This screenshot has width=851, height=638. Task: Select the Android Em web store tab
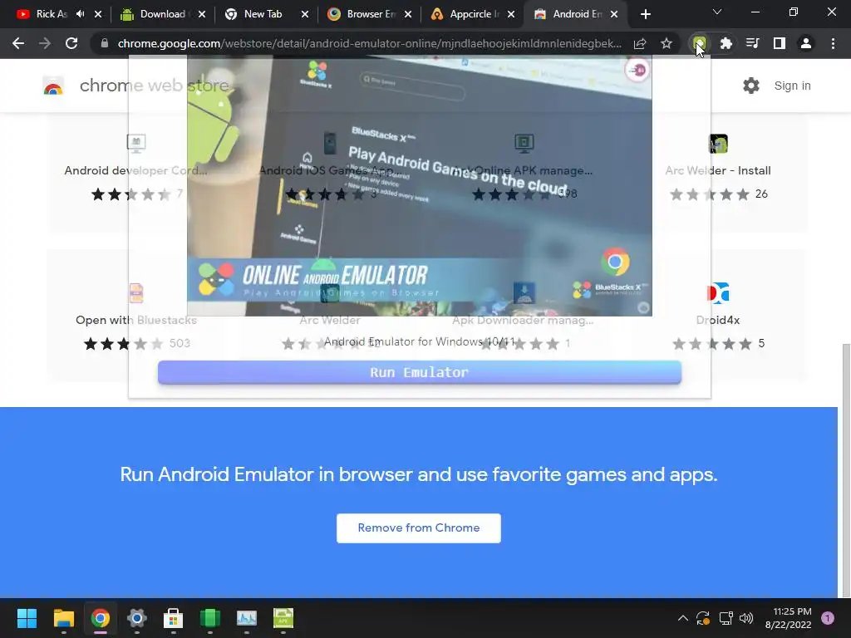577,14
